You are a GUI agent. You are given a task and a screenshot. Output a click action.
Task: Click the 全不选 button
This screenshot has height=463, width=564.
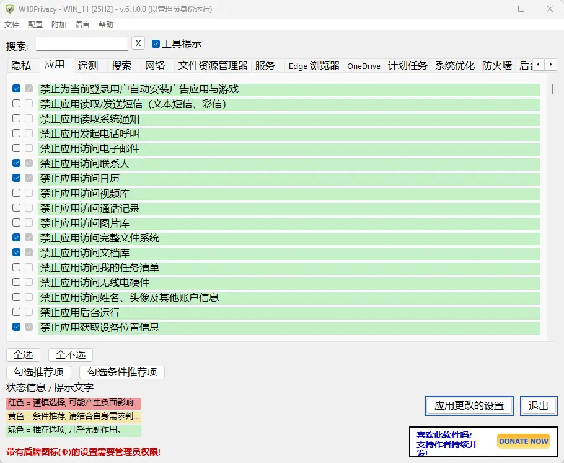click(x=71, y=355)
